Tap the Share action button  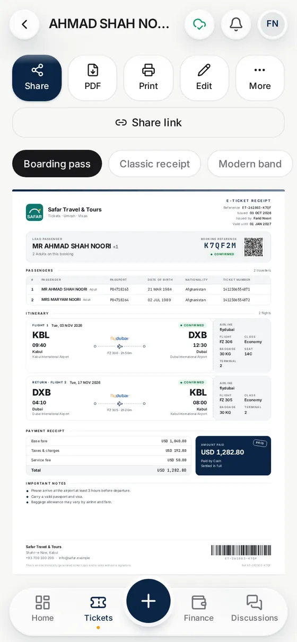pos(37,78)
